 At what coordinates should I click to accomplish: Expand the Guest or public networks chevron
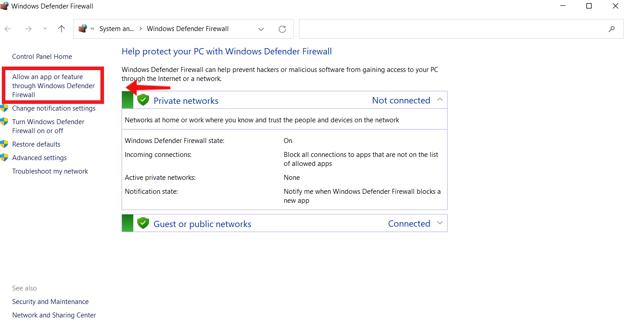(x=440, y=223)
